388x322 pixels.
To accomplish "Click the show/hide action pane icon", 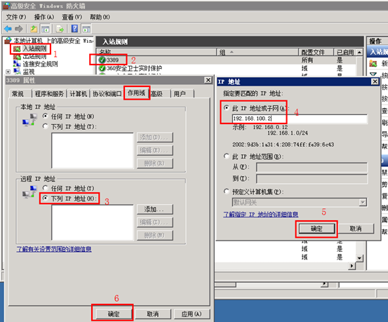I will click(x=86, y=29).
